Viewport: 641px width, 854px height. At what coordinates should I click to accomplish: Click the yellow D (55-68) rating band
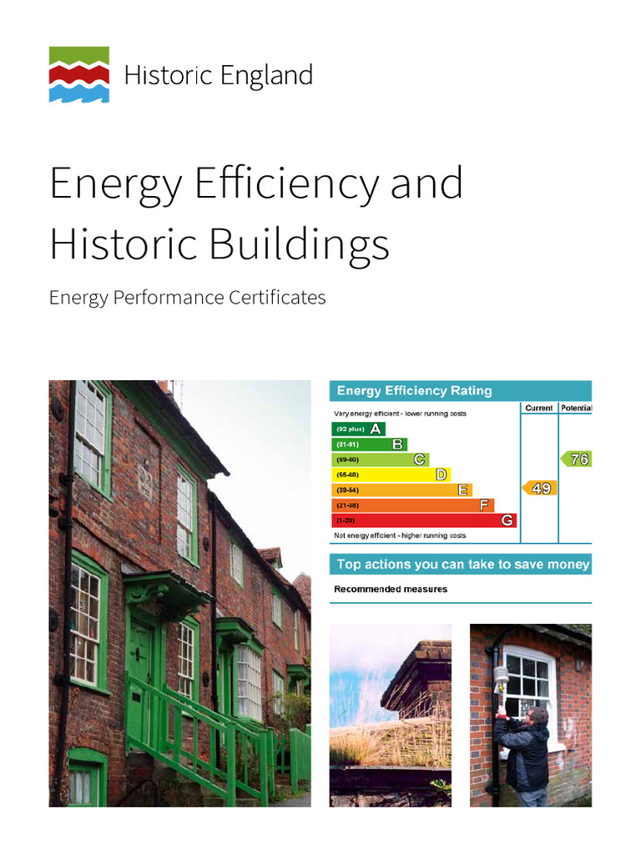tap(391, 475)
